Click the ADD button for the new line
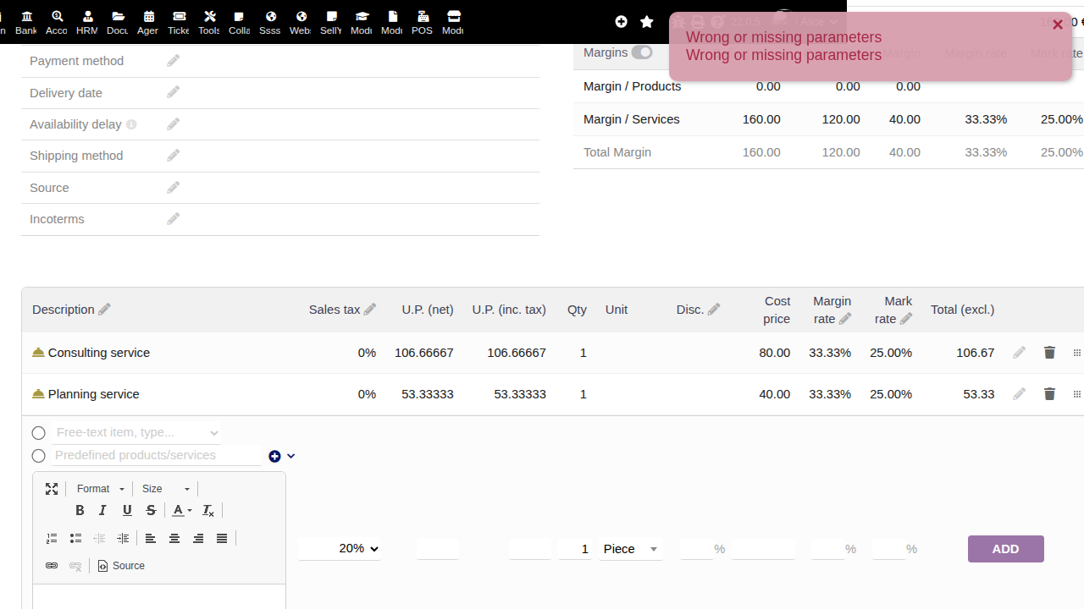The image size is (1084, 609). point(1006,549)
